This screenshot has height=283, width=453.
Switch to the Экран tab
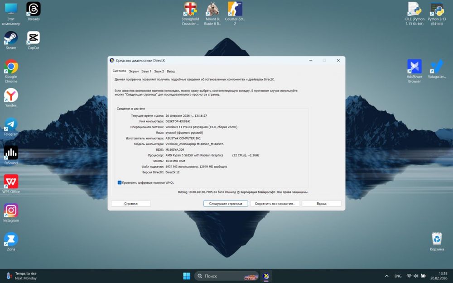click(134, 72)
